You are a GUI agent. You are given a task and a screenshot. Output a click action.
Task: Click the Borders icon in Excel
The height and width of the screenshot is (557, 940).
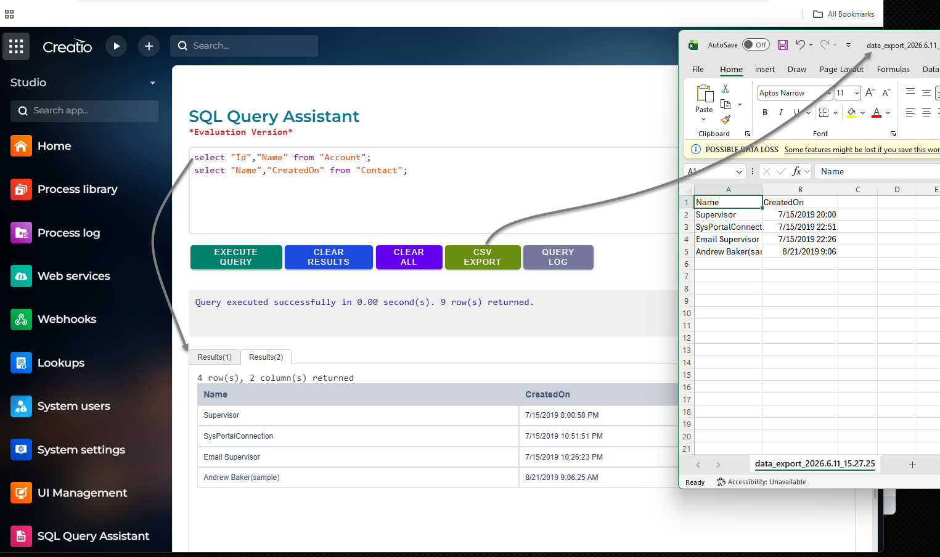coord(824,112)
